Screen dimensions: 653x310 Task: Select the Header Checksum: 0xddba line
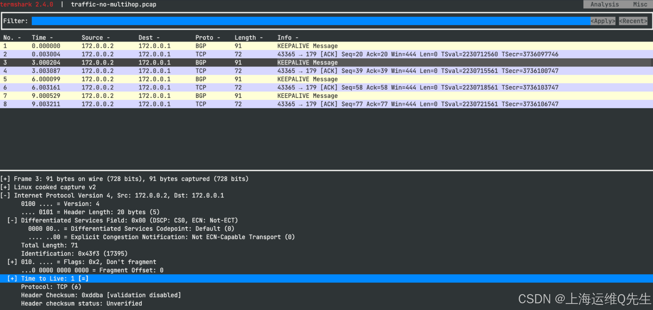(x=101, y=295)
